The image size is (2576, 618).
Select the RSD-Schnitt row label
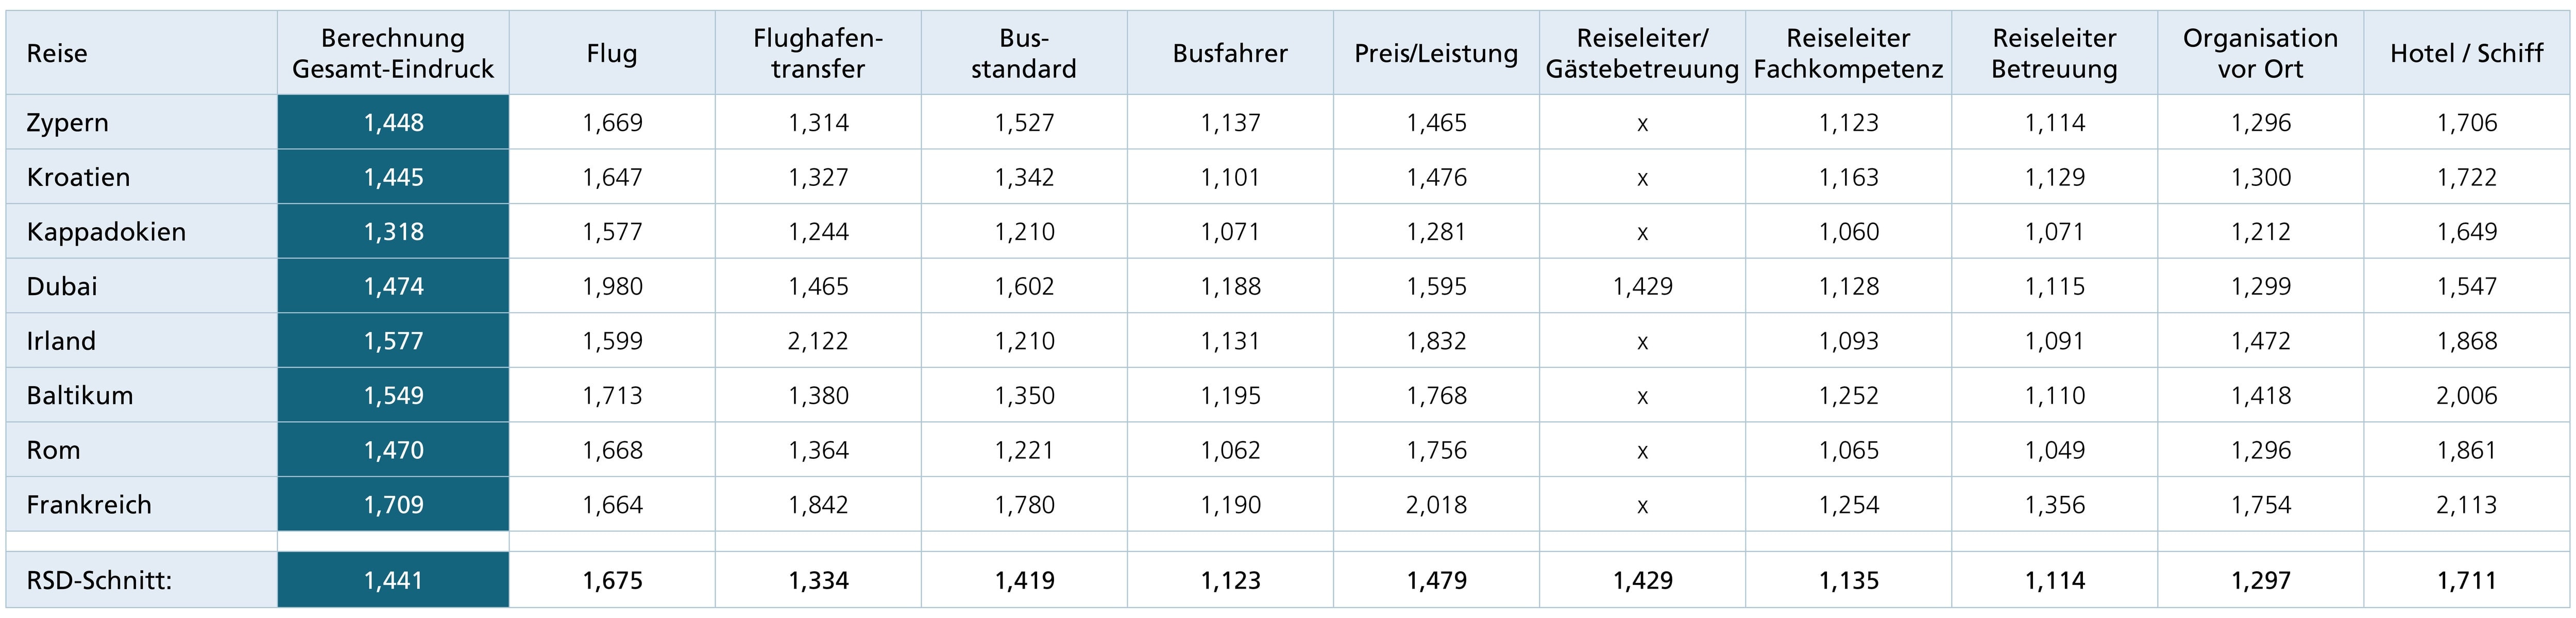[x=99, y=580]
